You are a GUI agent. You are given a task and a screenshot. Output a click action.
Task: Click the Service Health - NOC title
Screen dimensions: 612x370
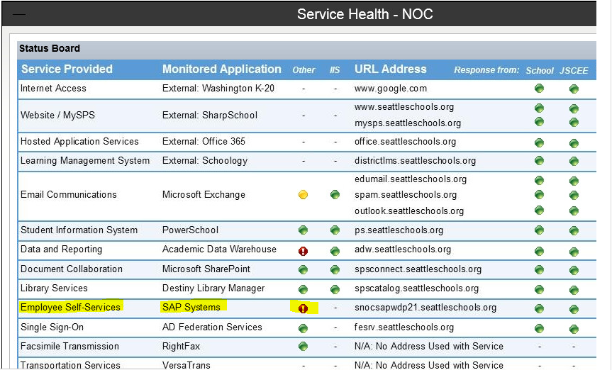365,14
